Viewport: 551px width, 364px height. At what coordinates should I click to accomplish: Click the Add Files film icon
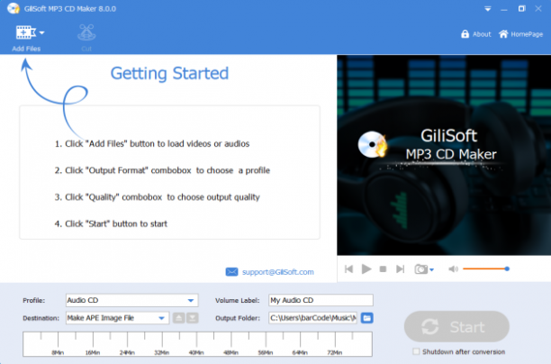25,32
